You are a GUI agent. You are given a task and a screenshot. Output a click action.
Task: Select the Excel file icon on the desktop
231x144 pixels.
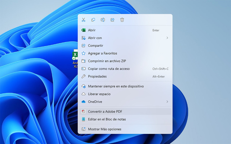[75, 55]
